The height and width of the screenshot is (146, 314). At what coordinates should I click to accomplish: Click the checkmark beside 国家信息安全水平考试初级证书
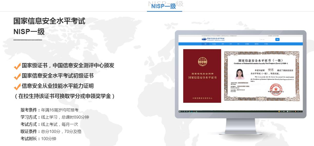(x=17, y=76)
